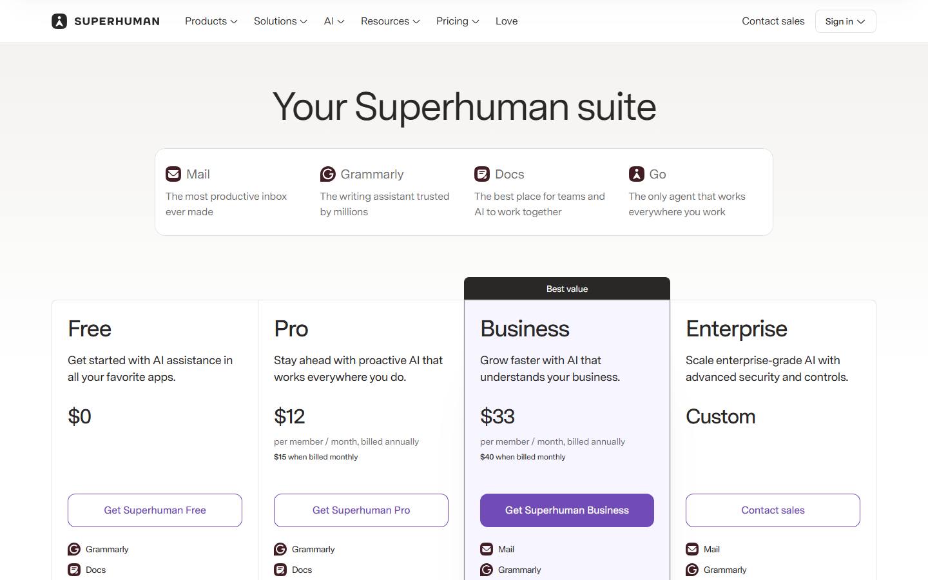Click the Best value banner
Viewport: 928px width, 580px height.
567,289
